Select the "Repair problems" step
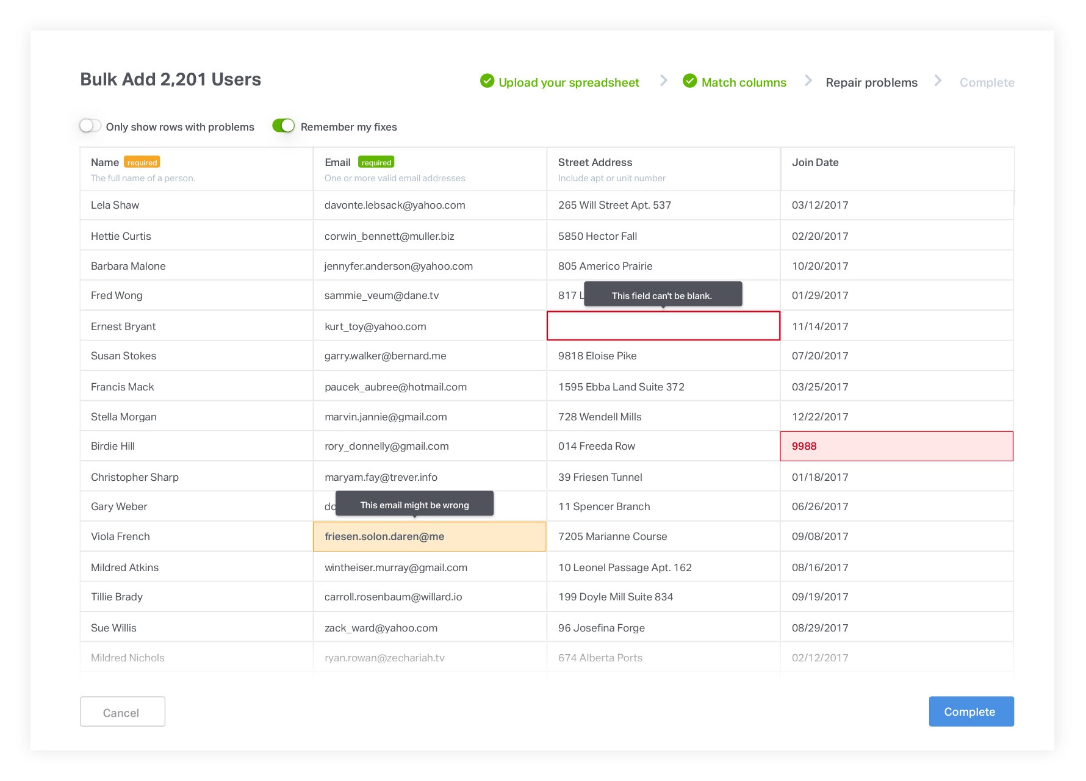 tap(871, 82)
